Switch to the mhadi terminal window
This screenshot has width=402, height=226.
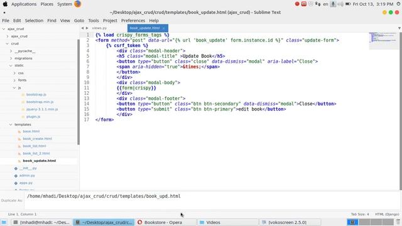(42, 222)
